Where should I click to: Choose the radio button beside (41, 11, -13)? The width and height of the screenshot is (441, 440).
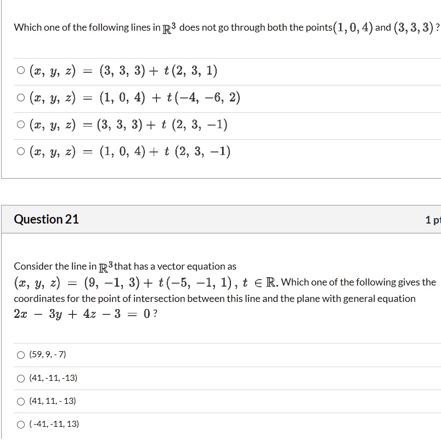coord(21,402)
